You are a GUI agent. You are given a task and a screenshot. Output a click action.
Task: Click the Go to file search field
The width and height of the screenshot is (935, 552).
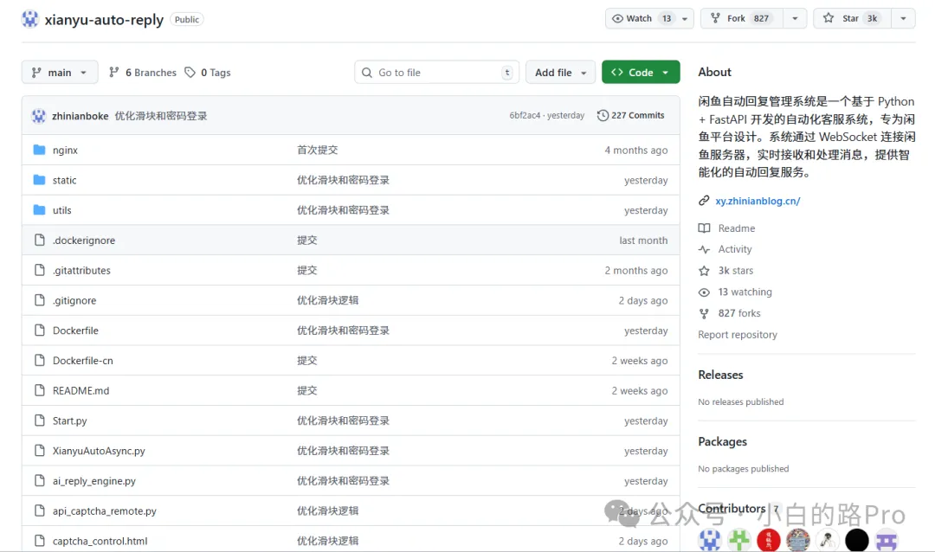point(436,72)
